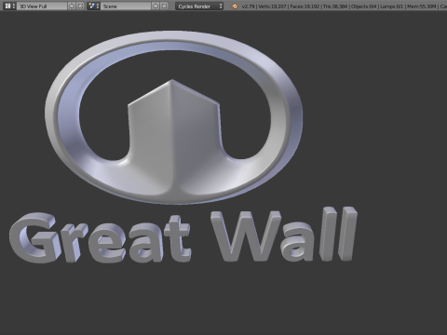Open the screen layout browse dropdown icon
Screen dimensions: 447x335
(9, 6)
